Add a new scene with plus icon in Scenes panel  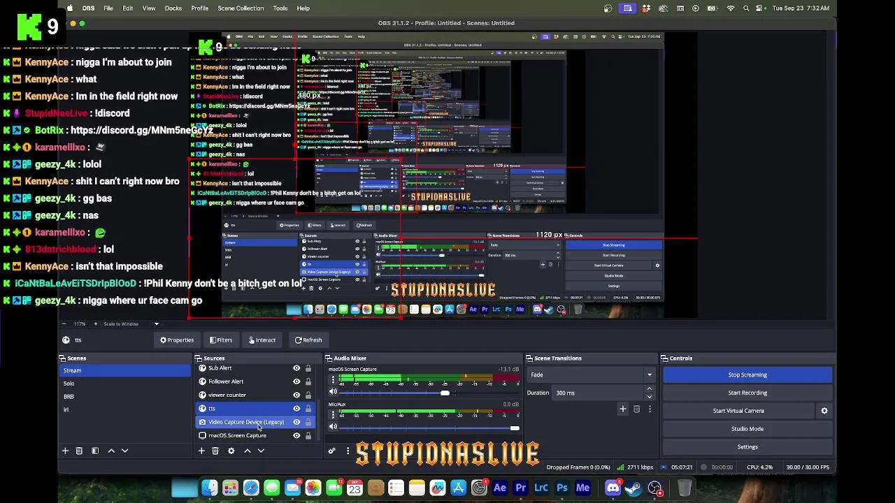point(65,451)
